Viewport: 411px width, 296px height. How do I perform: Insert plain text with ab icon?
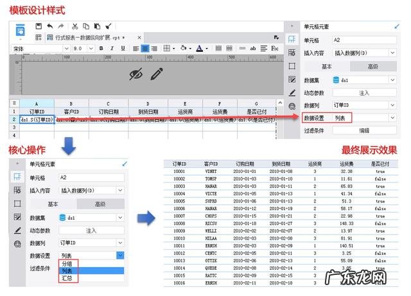click(253, 48)
